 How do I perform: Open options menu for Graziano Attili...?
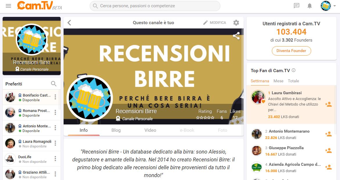55,174
